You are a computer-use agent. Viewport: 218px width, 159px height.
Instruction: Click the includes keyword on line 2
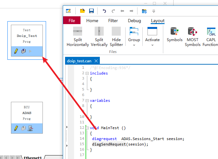99,73
